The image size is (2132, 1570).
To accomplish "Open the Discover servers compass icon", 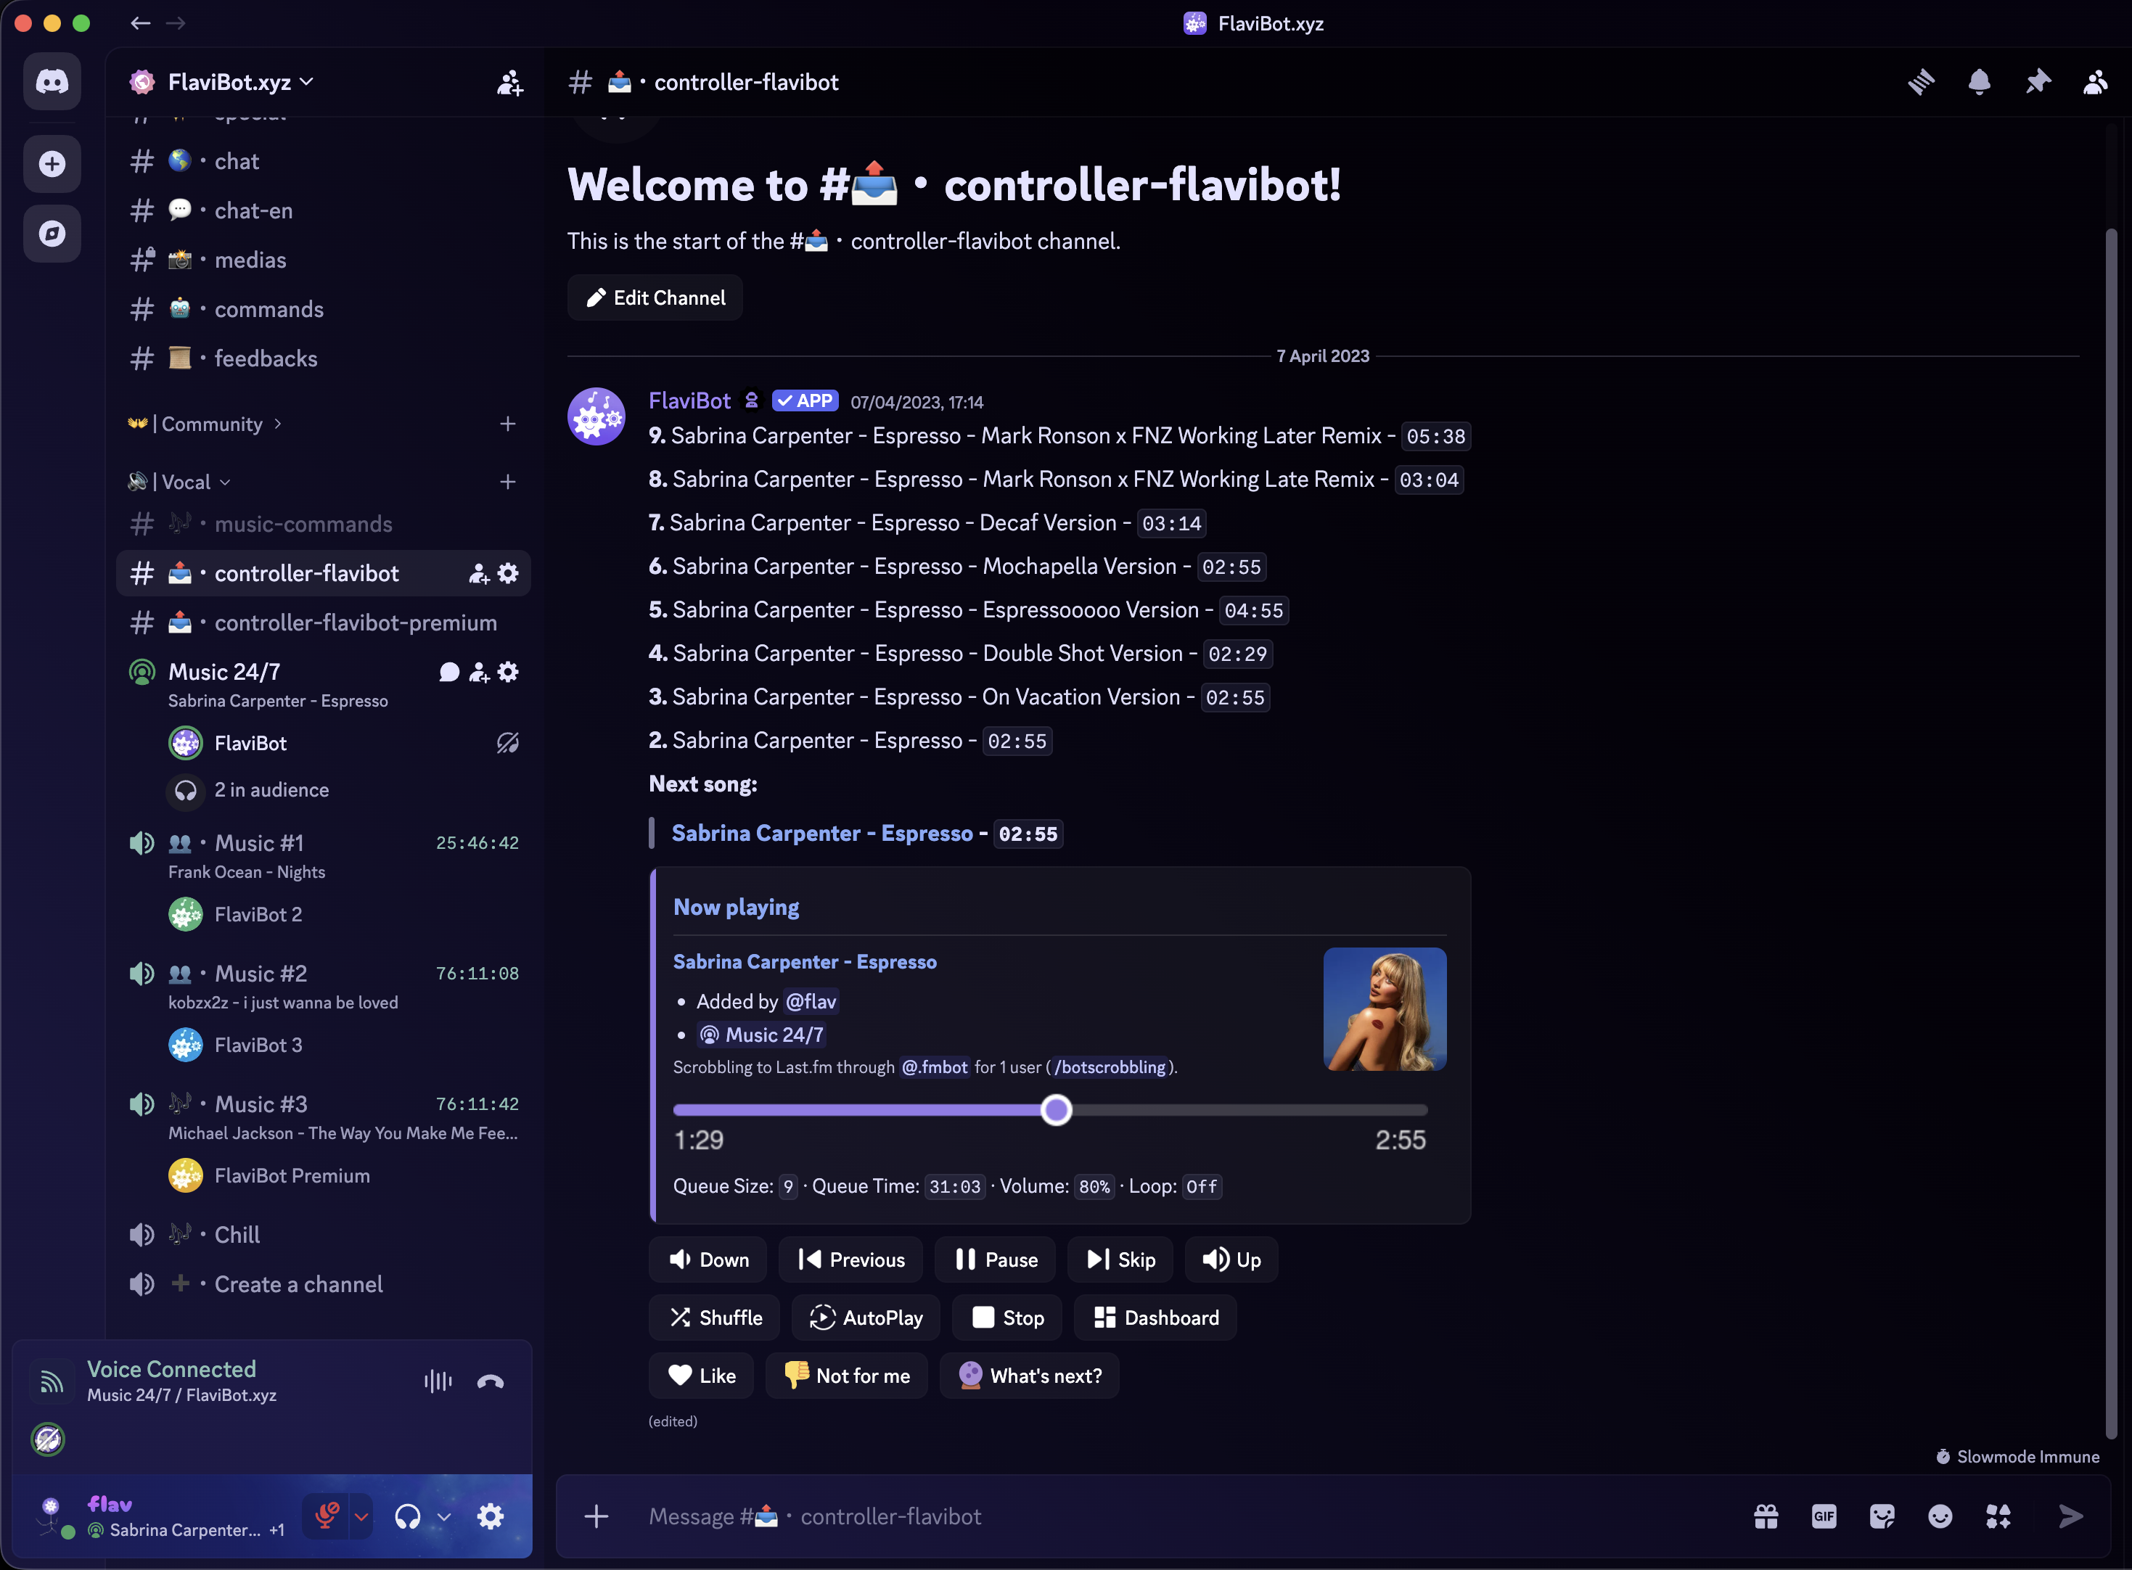I will click(52, 233).
